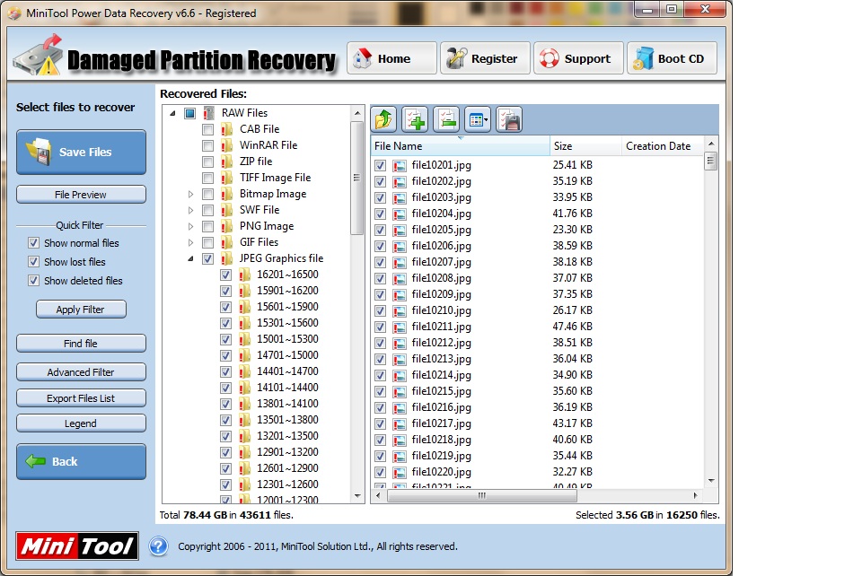This screenshot has width=862, height=576.
Task: Expand the Bitmap Image node
Action: coord(190,195)
